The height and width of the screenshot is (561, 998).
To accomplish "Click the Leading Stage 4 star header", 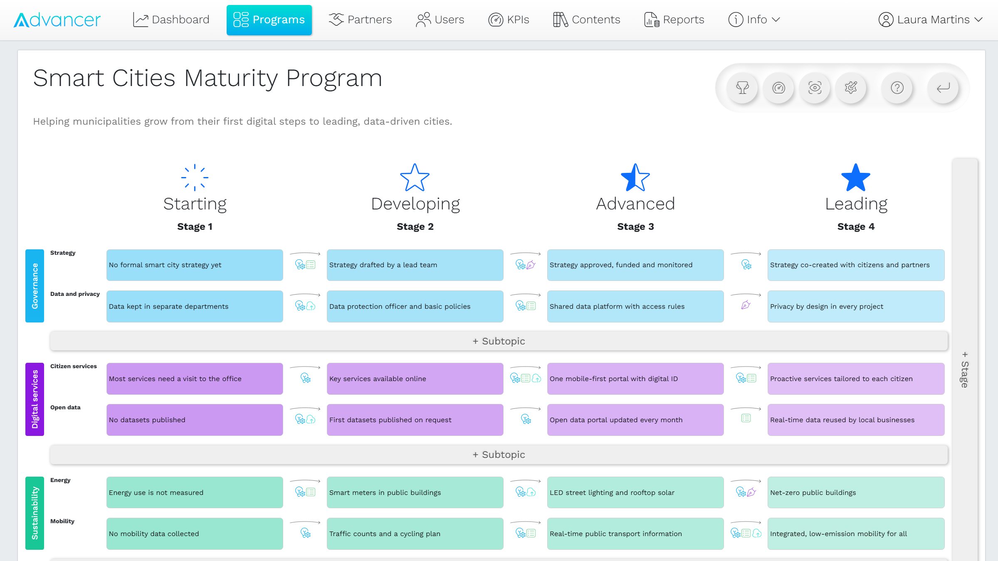I will tap(856, 197).
